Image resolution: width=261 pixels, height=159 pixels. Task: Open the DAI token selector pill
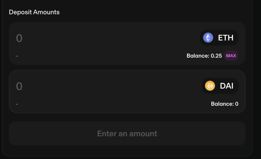point(220,86)
